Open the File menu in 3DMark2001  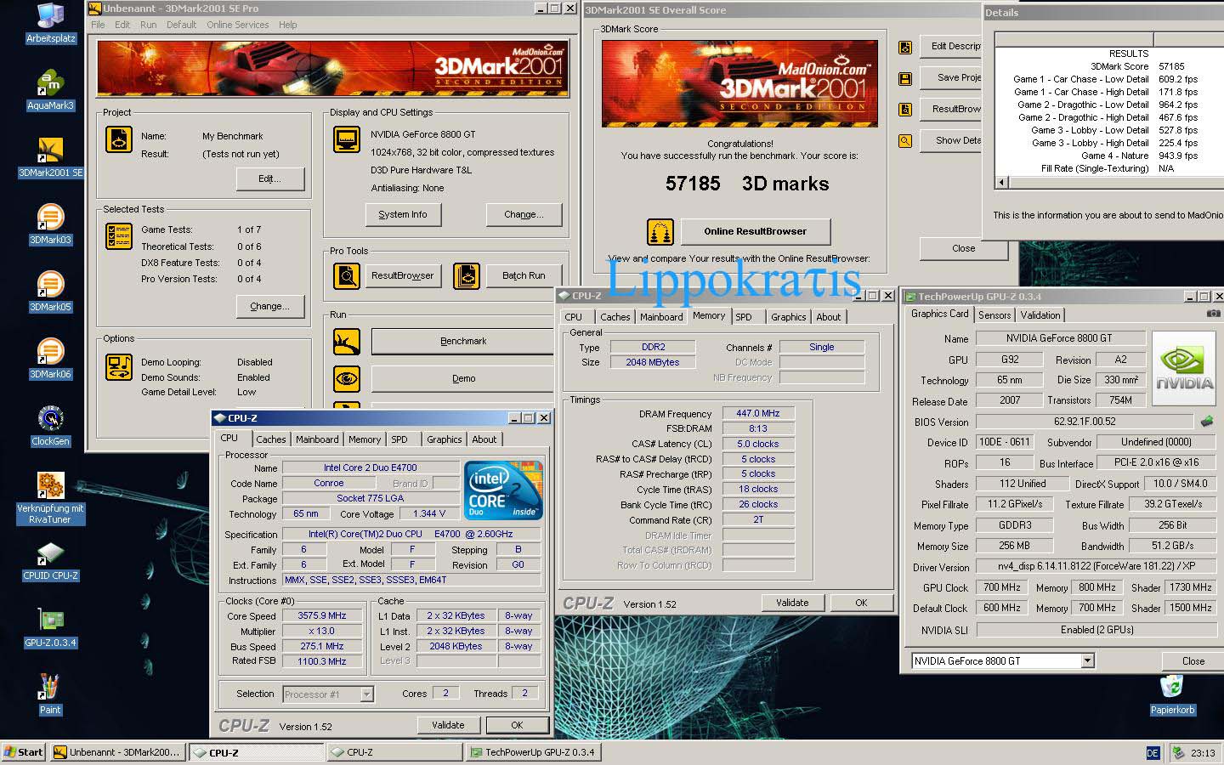98,25
